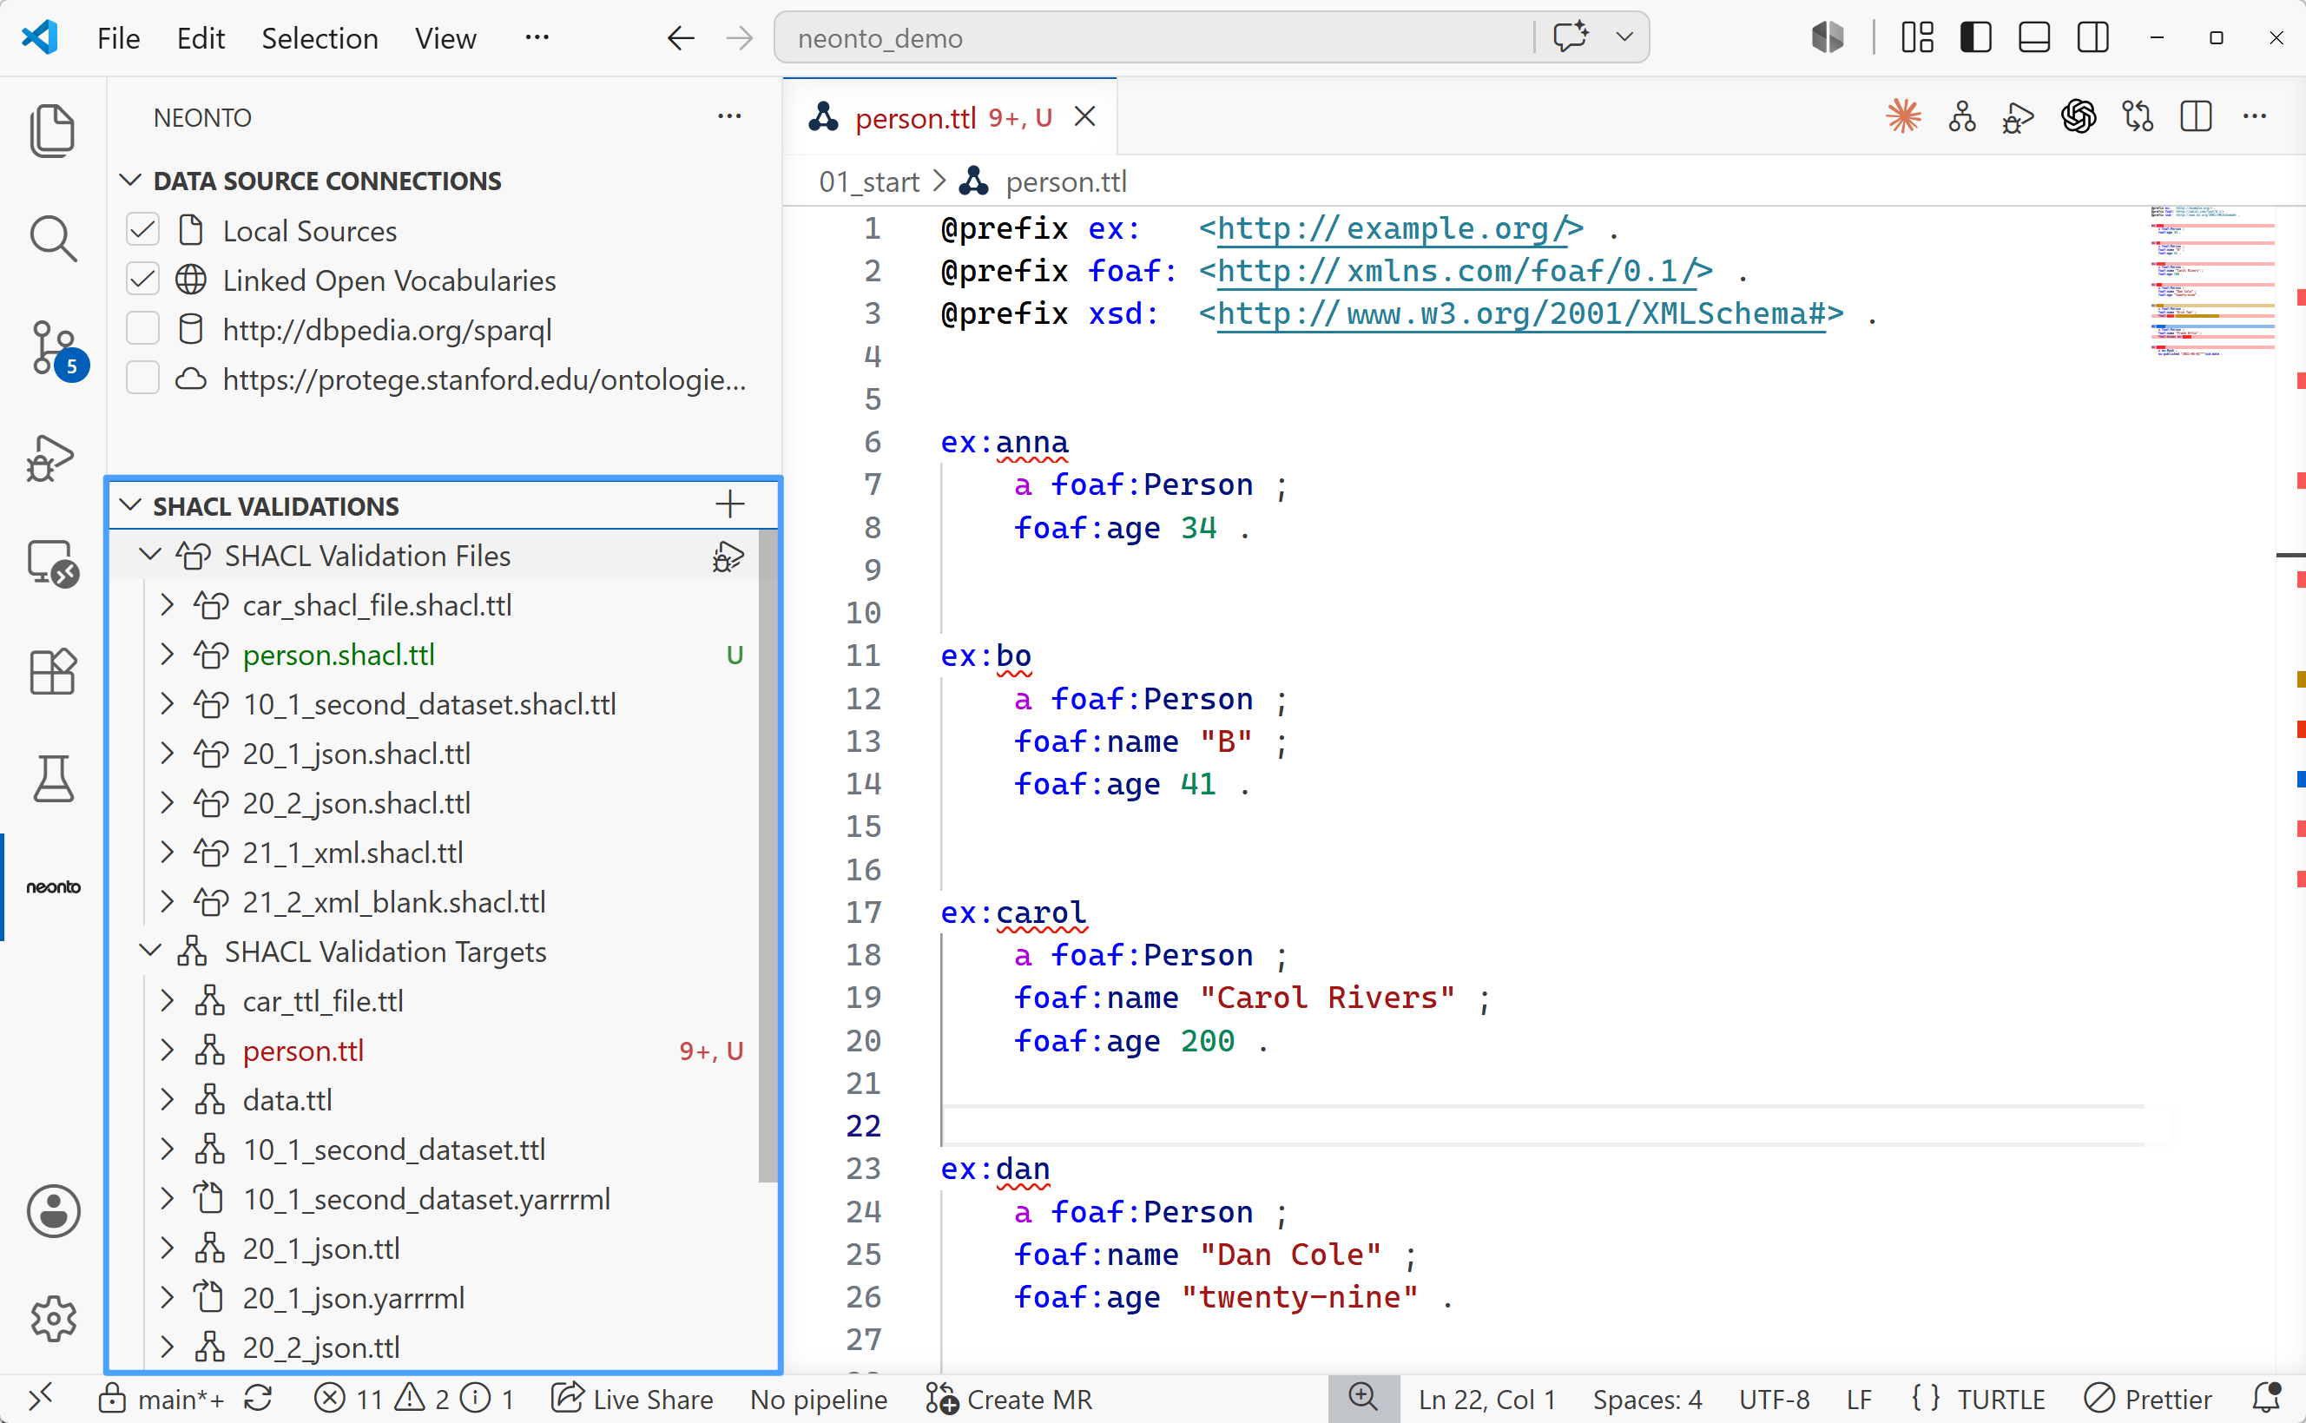Image resolution: width=2306 pixels, height=1423 pixels.
Task: Open the chat dropdown arrow in title bar
Action: point(1624,37)
